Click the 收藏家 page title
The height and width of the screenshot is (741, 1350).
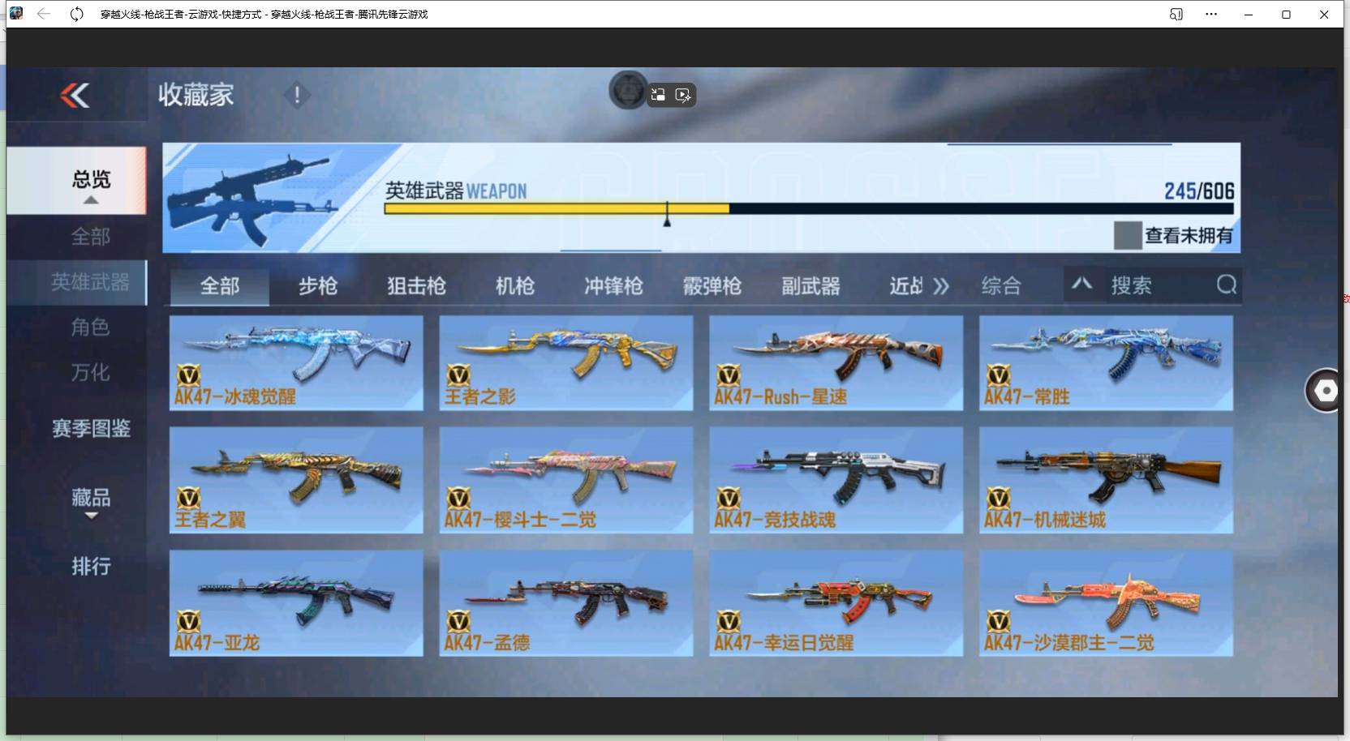(196, 95)
